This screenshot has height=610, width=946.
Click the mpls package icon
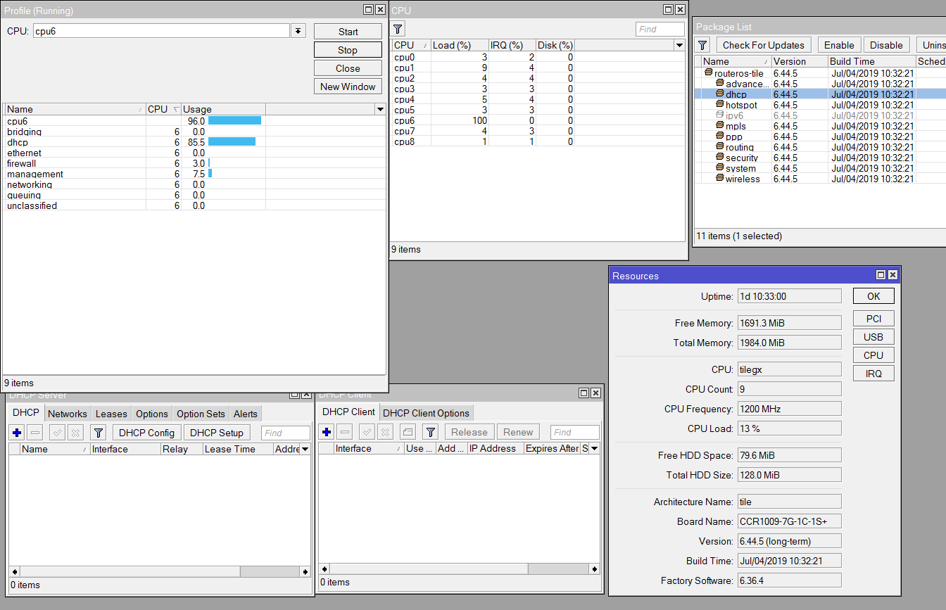click(x=719, y=126)
